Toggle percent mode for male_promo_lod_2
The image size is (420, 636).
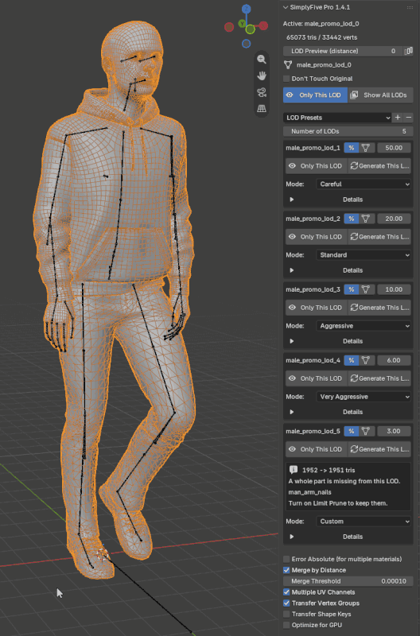[x=352, y=219]
